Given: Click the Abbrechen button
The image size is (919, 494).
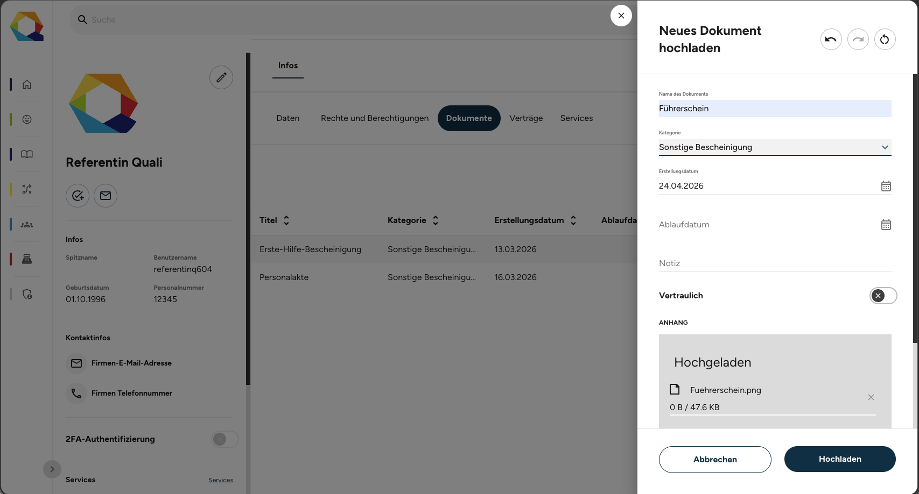Looking at the screenshot, I should pyautogui.click(x=715, y=460).
